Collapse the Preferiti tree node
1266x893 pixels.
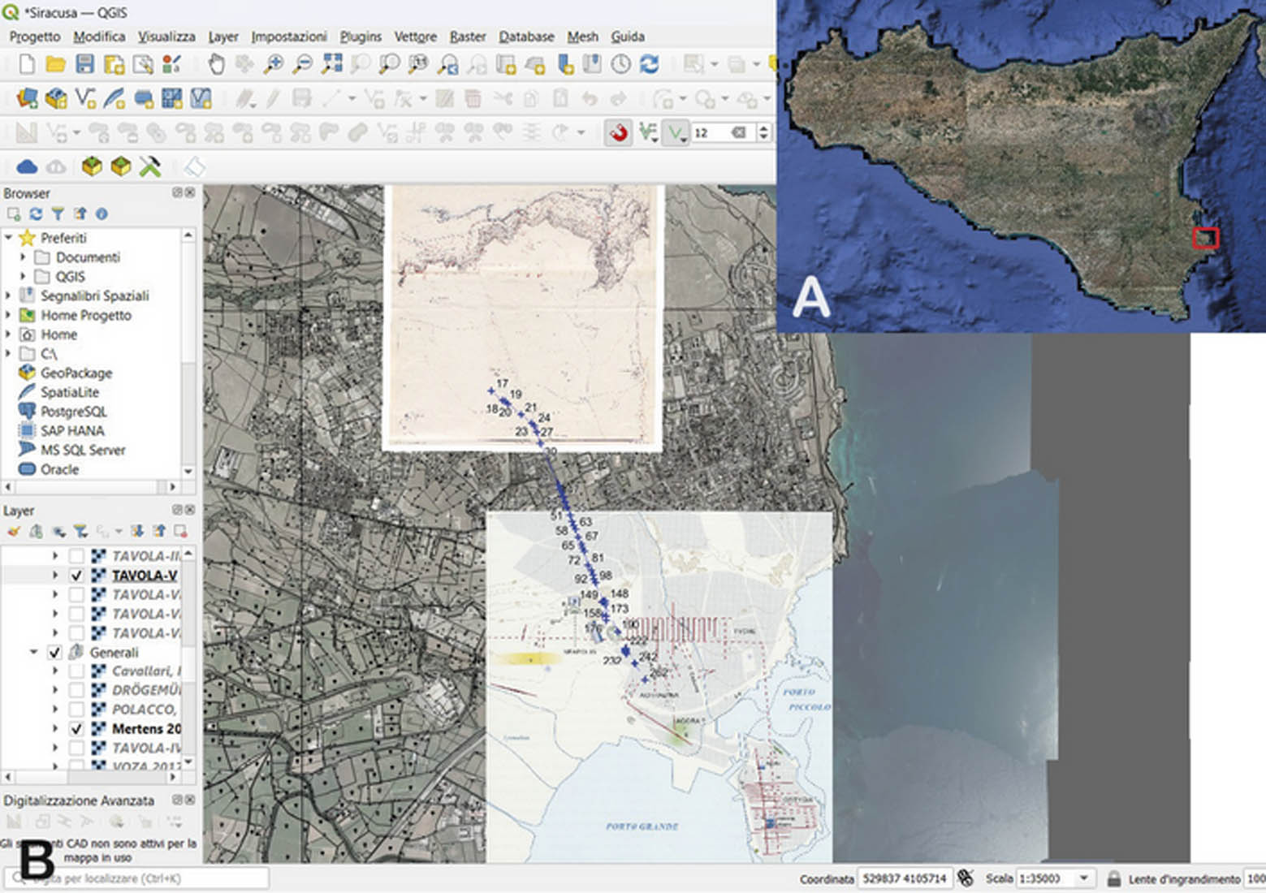coord(9,238)
